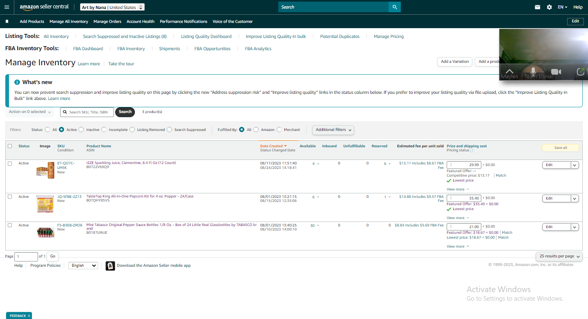
Task: Click the Amazon Seller Central logo
Action: (x=44, y=7)
